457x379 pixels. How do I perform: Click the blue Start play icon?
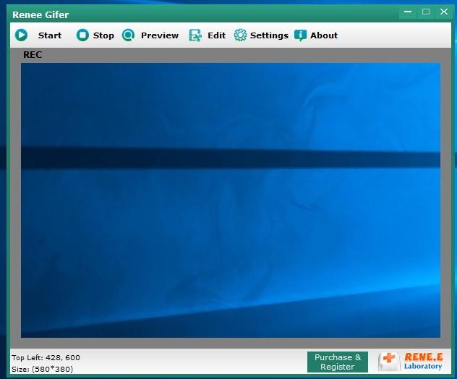click(21, 35)
